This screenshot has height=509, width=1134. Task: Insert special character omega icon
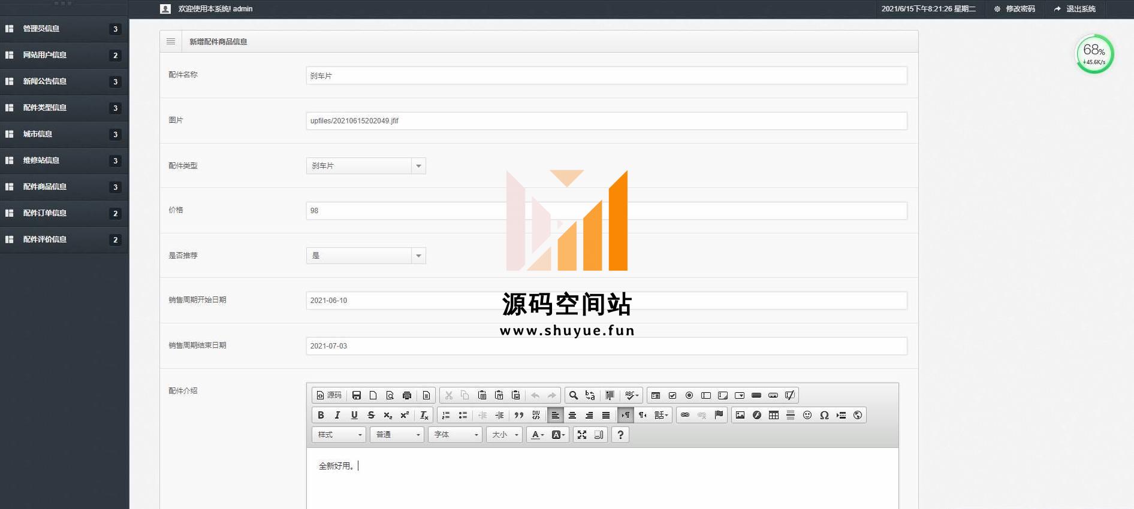point(824,415)
